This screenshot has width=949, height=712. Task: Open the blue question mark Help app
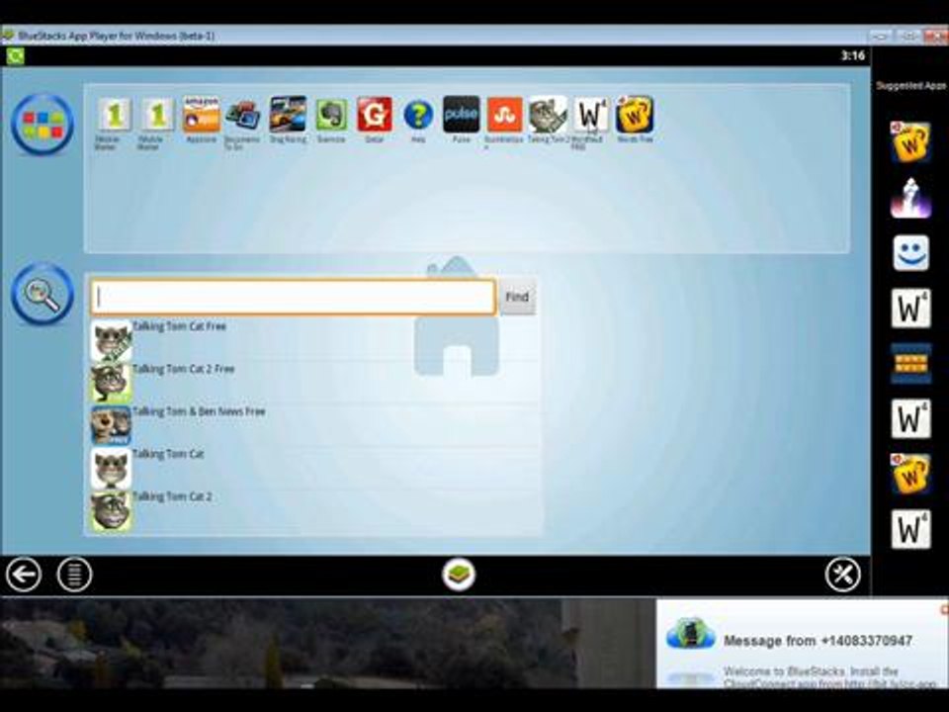(418, 115)
